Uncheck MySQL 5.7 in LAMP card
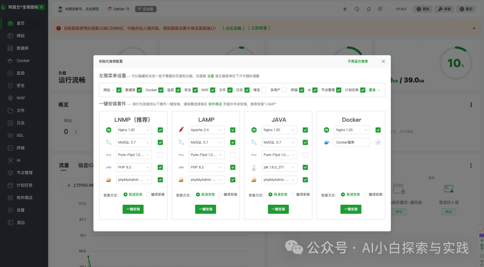Screen dimensions: 484x267 tap(233, 142)
